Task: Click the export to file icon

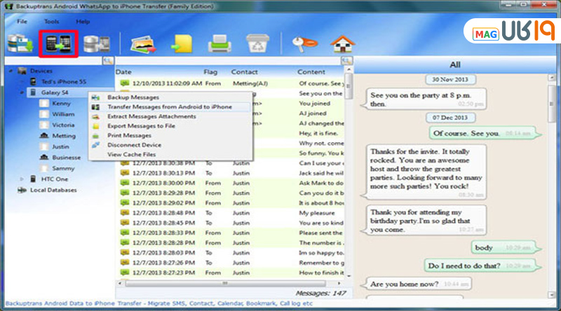Action: point(182,44)
